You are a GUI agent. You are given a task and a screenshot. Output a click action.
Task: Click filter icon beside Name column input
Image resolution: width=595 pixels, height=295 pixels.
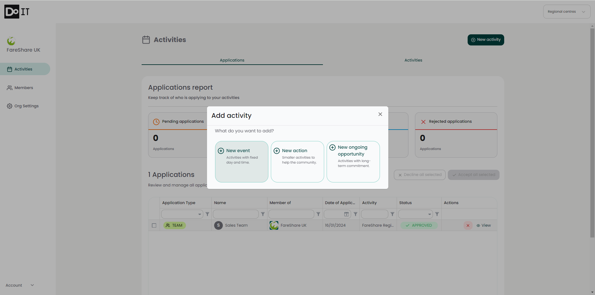pyautogui.click(x=263, y=214)
